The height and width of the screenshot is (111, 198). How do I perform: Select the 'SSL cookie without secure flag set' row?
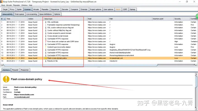click(x=98, y=28)
